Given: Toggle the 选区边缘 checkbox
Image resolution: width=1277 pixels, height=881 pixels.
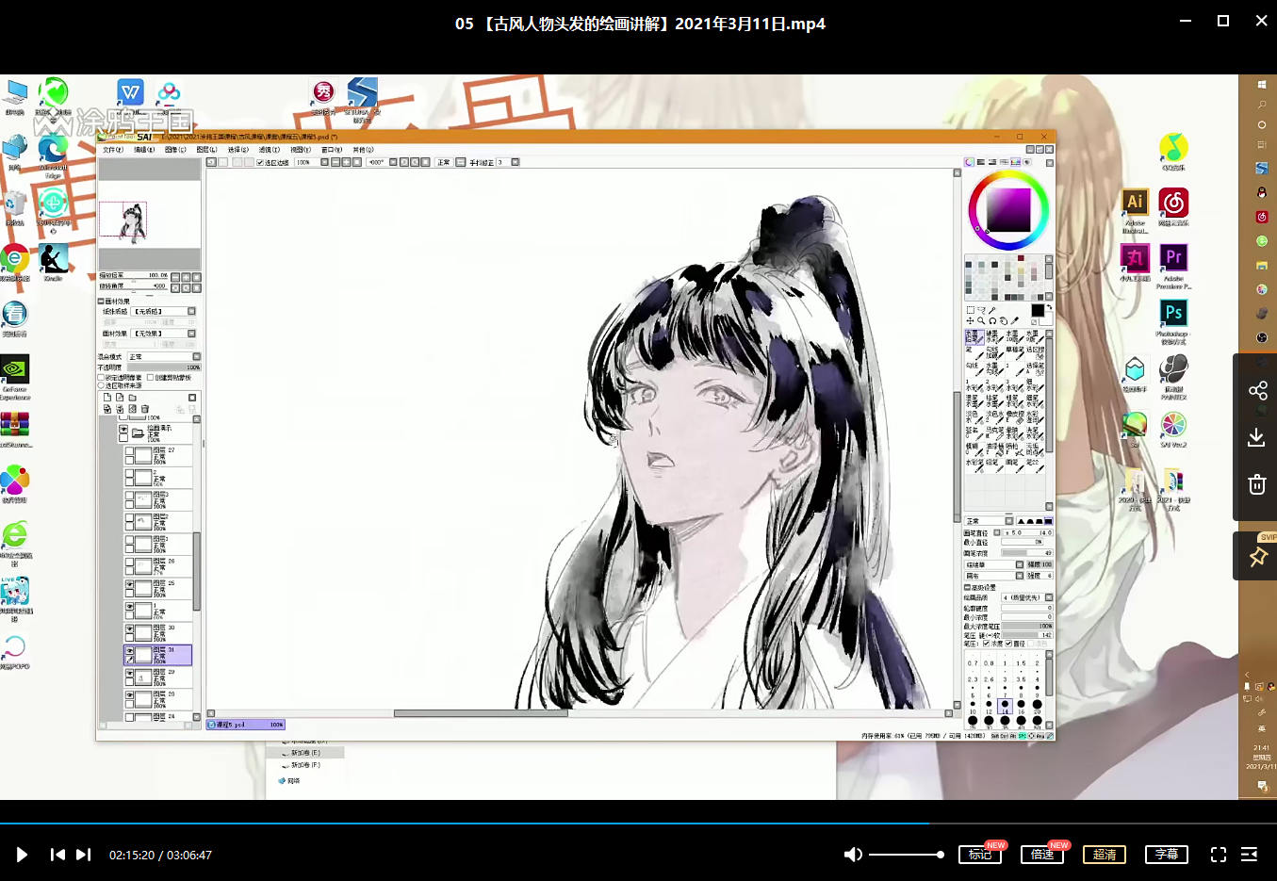Looking at the screenshot, I should pyautogui.click(x=260, y=162).
